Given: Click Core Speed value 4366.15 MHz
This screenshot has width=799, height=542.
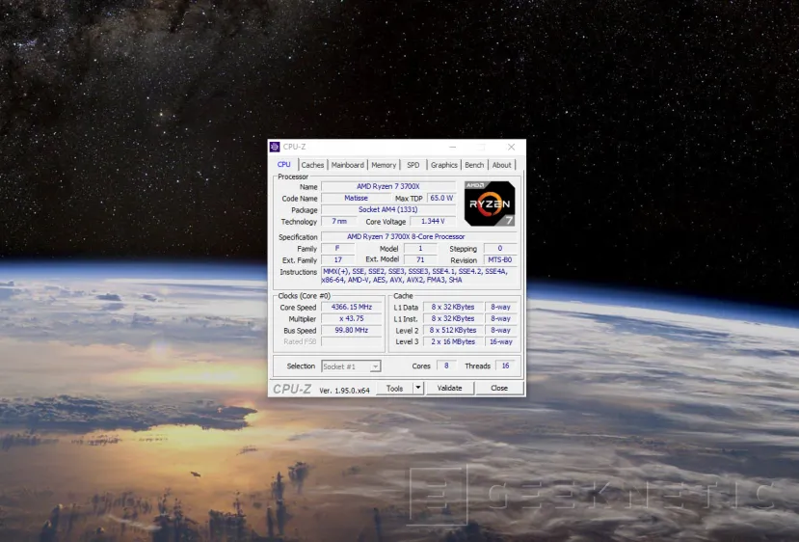Looking at the screenshot, I should pyautogui.click(x=351, y=307).
